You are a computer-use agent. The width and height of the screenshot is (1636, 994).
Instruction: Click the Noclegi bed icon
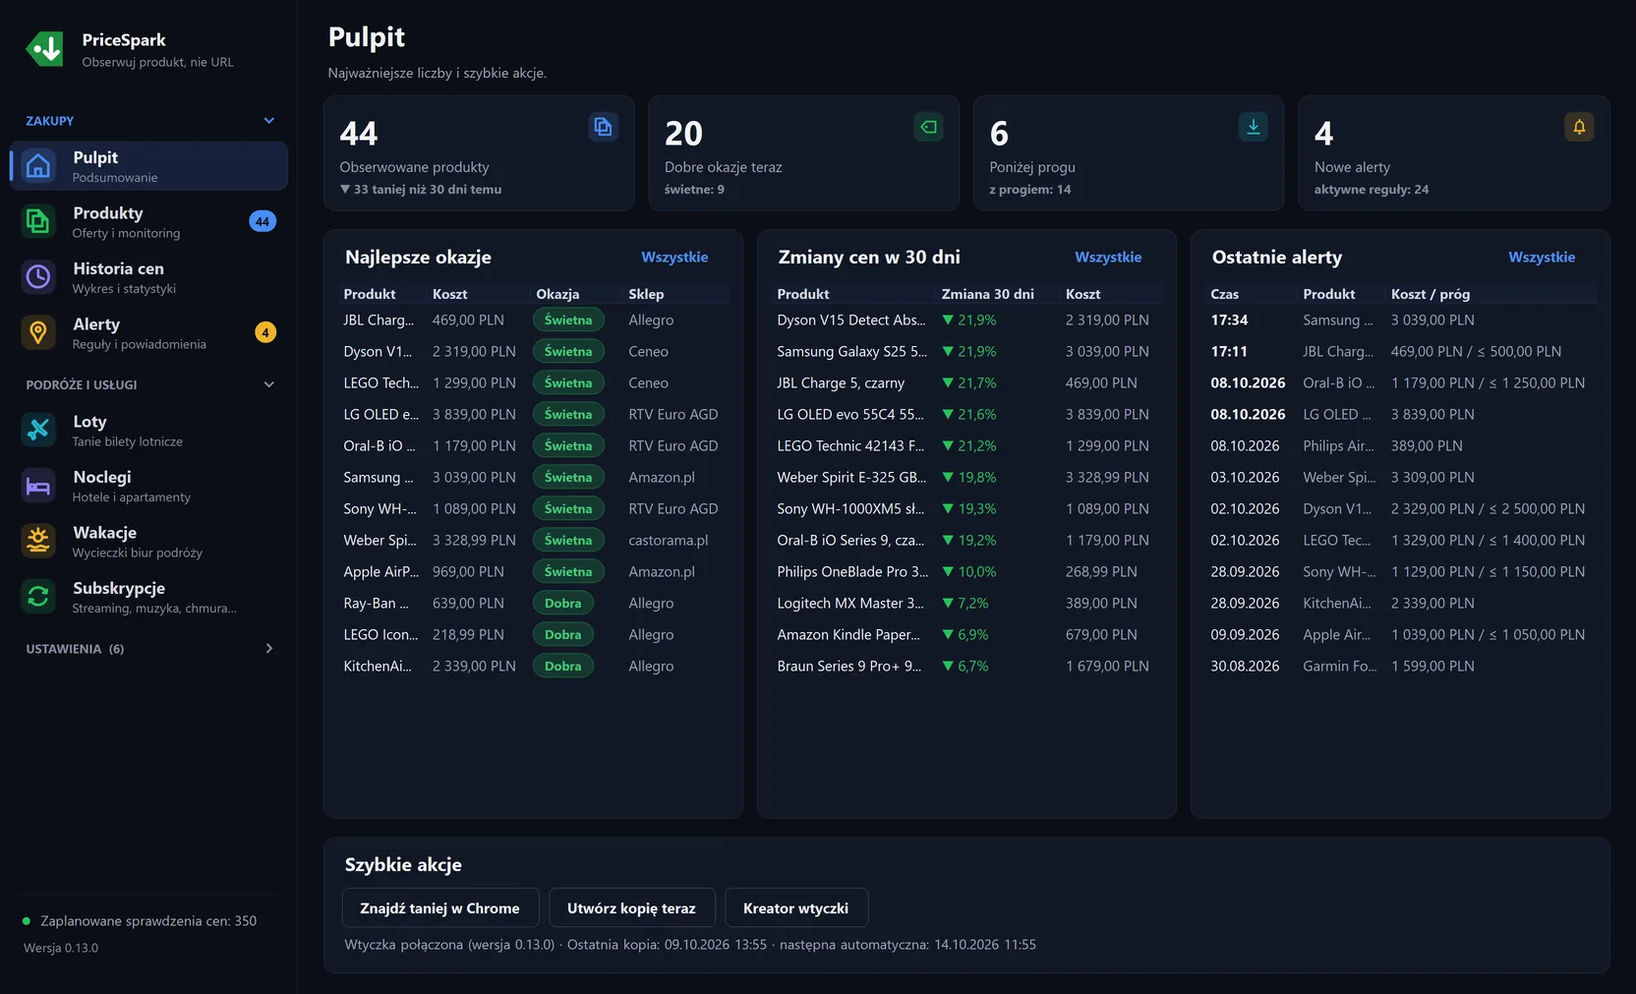(x=38, y=486)
